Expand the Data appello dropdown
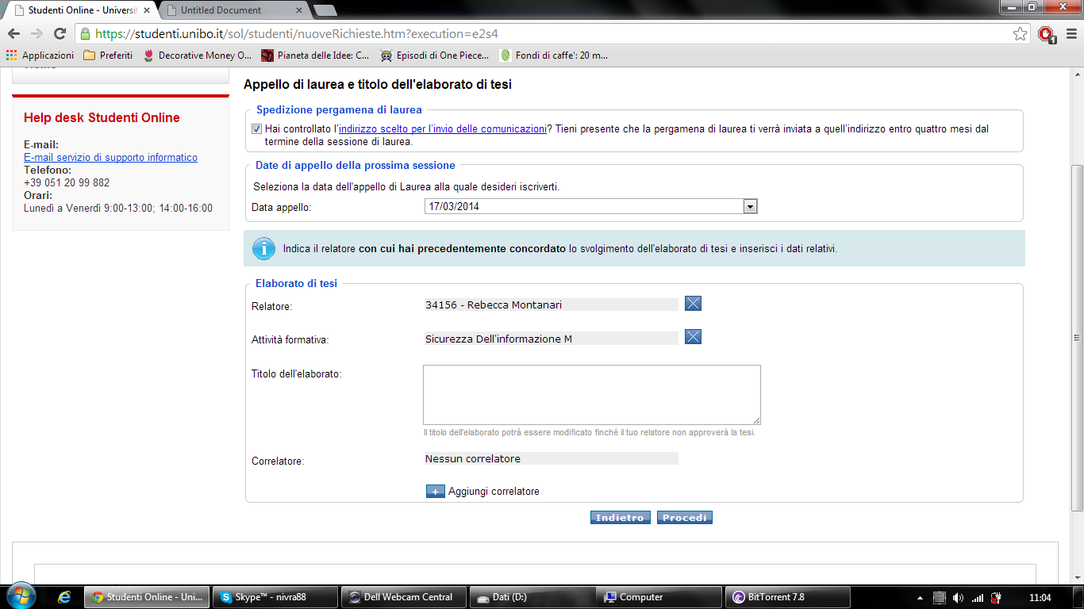 (749, 207)
